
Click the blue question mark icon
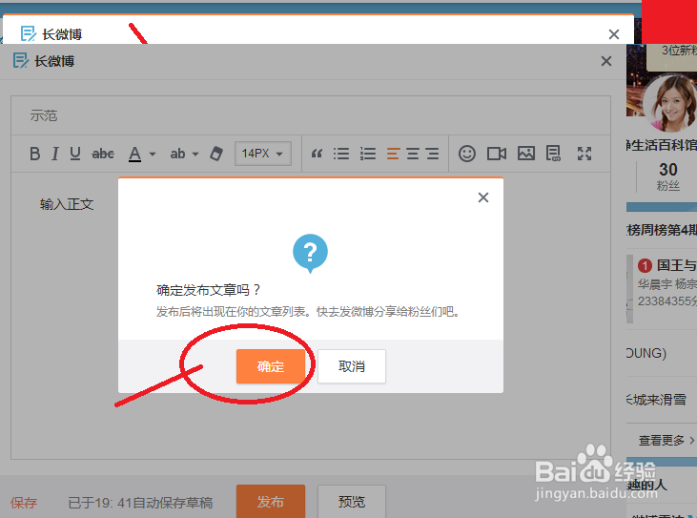[310, 252]
